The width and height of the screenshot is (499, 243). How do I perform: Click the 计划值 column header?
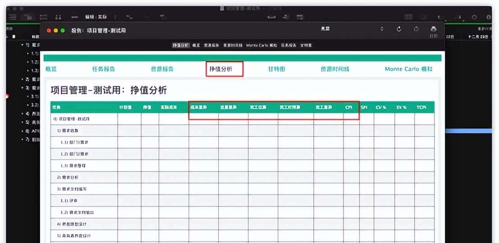point(129,107)
